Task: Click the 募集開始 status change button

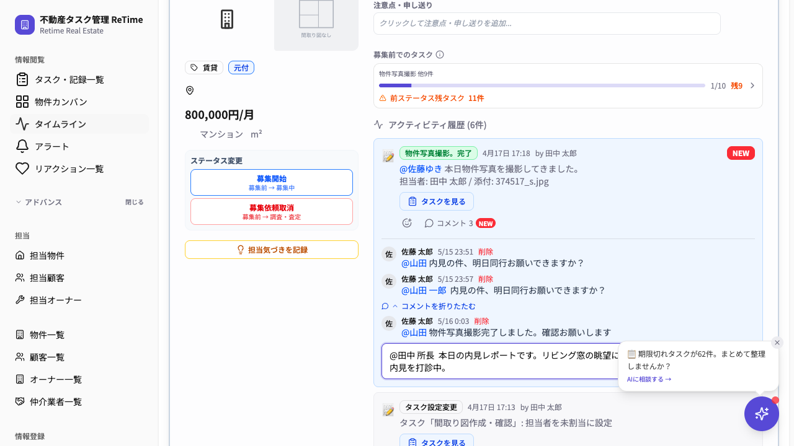Action: (272, 183)
